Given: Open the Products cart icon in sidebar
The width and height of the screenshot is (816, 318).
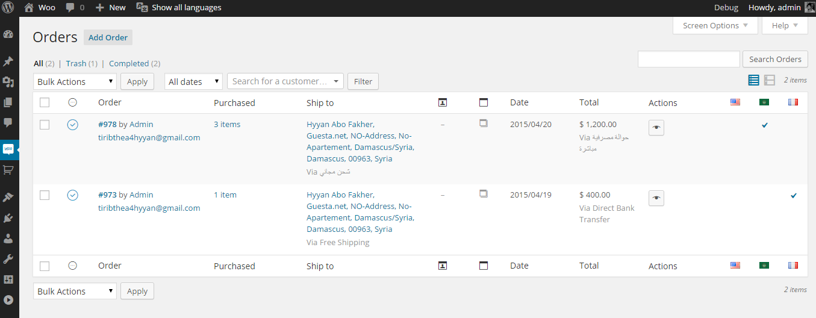Looking at the screenshot, I should point(8,170).
